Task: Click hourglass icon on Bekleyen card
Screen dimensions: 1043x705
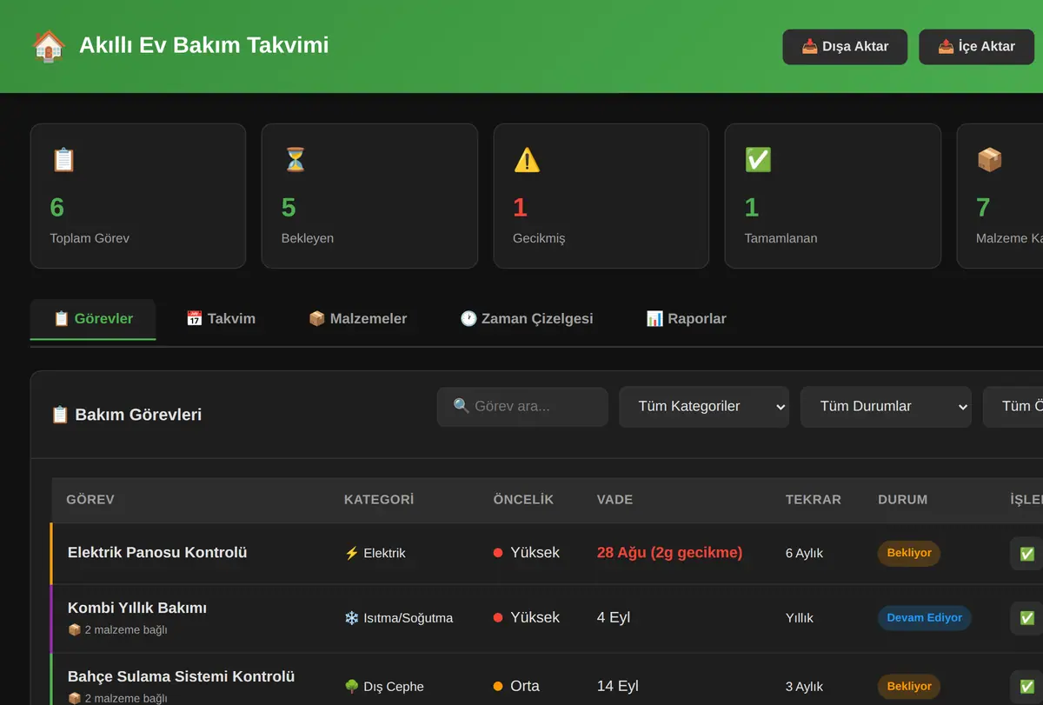Action: tap(295, 160)
